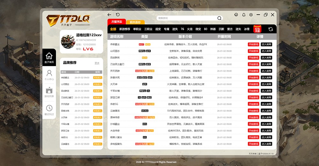This screenshot has height=166, width=319.
Task: Select the 开服列表 tab
Action: pyautogui.click(x=116, y=22)
